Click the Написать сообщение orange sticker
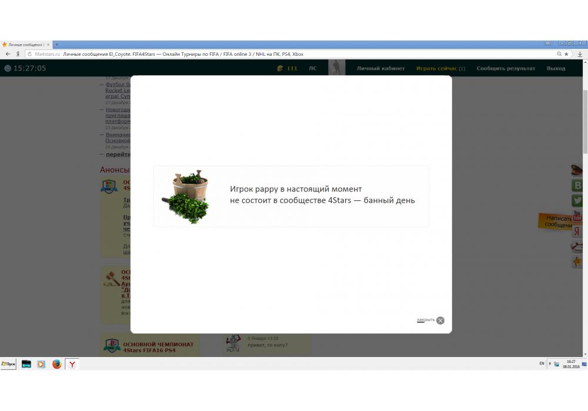Screen dimensions: 588x411 click(555, 221)
